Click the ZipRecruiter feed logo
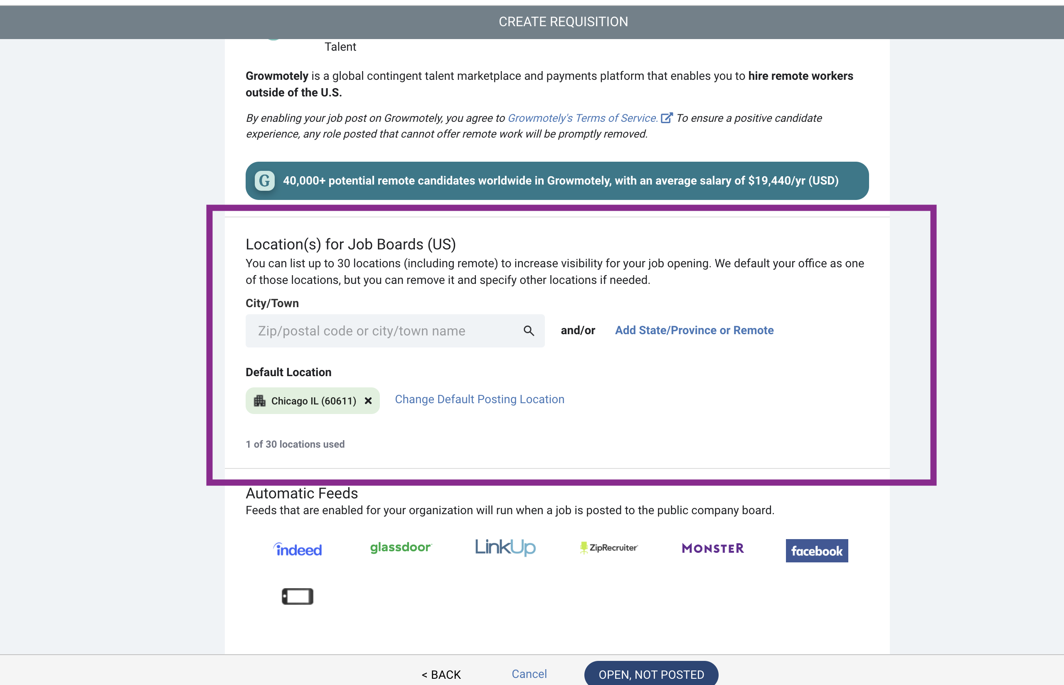Image resolution: width=1064 pixels, height=685 pixels. click(609, 547)
